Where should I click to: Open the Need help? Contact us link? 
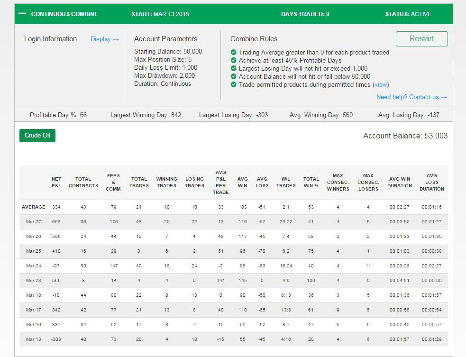(411, 97)
